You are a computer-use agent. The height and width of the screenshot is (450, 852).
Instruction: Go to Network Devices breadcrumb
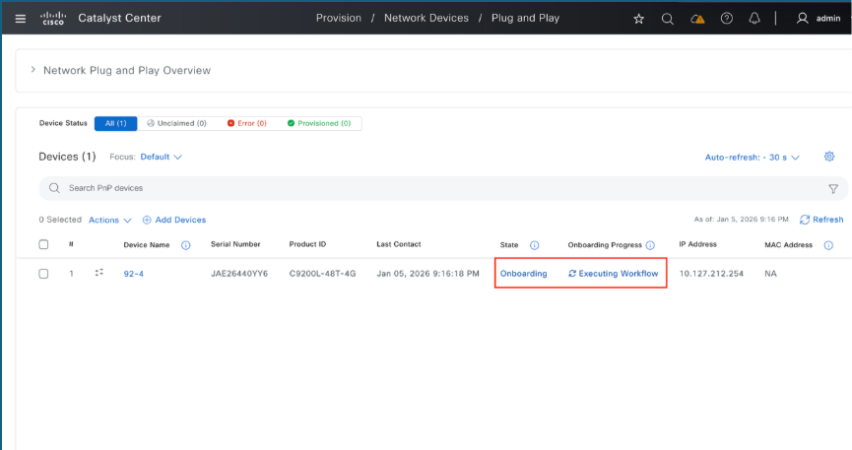[x=426, y=18]
